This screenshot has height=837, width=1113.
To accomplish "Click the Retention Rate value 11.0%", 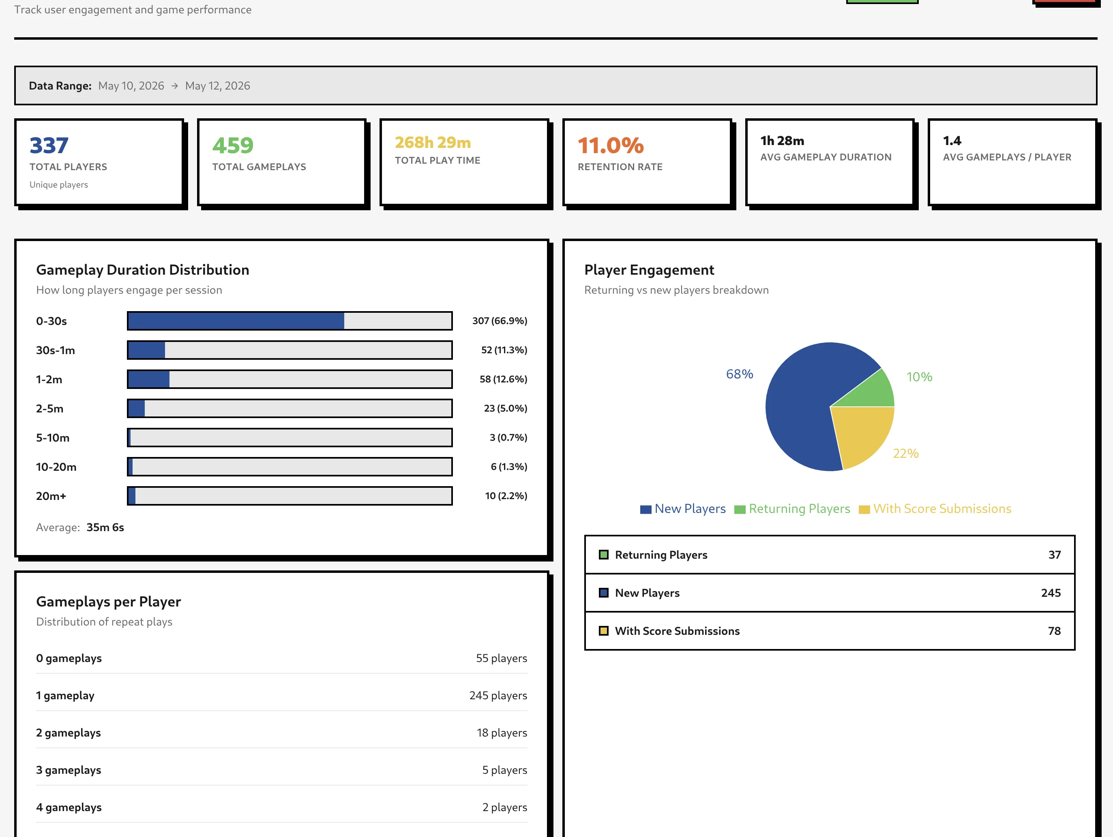I will point(610,146).
